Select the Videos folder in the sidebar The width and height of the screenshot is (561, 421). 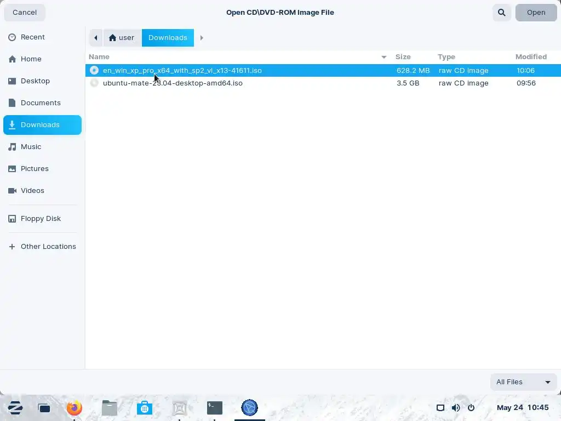coord(42,190)
